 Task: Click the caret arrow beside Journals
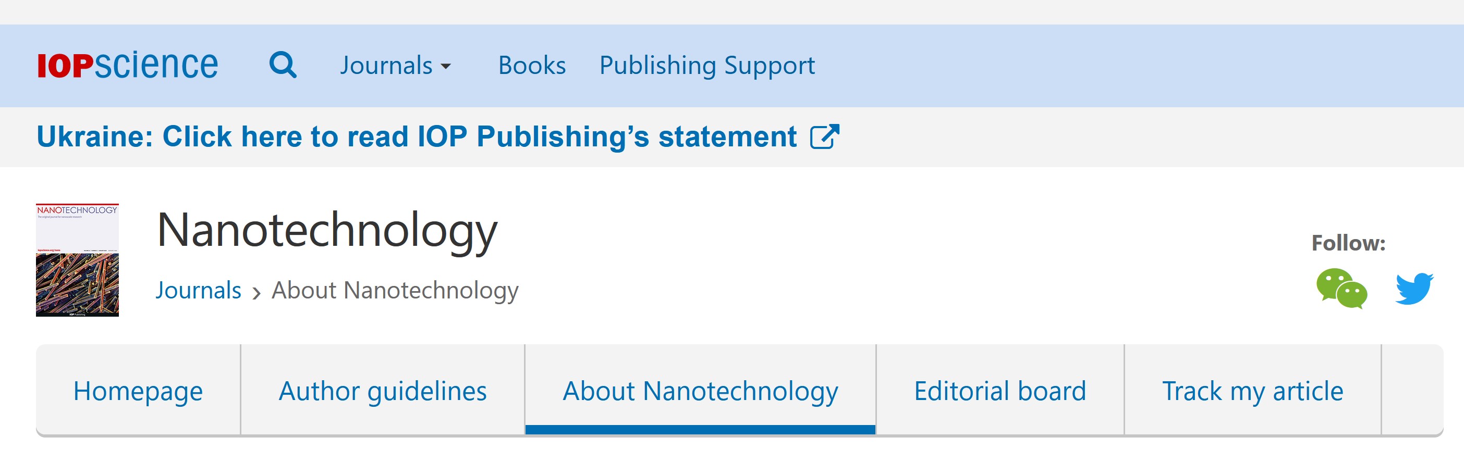coord(447,66)
